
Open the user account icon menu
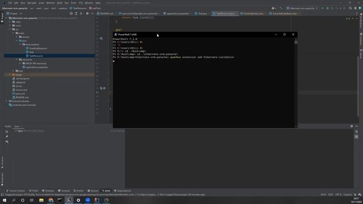pyautogui.click(x=273, y=8)
